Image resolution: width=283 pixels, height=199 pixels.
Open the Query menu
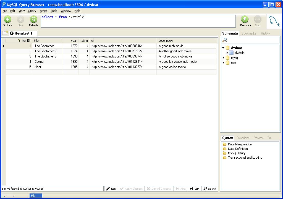tap(32, 11)
